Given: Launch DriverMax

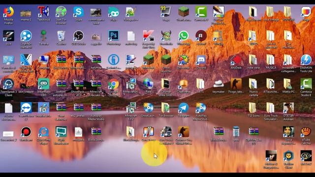Looking at the screenshot, I should click(x=184, y=60).
